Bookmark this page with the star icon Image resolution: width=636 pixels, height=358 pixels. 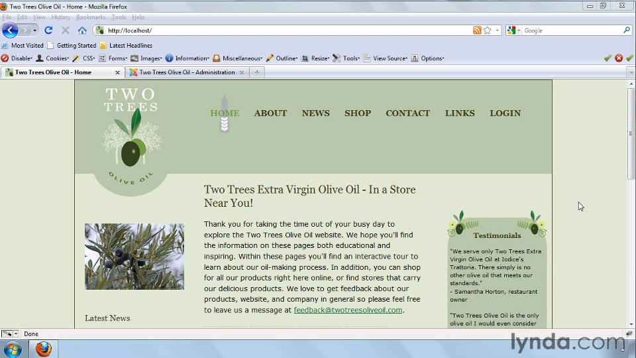(488, 30)
